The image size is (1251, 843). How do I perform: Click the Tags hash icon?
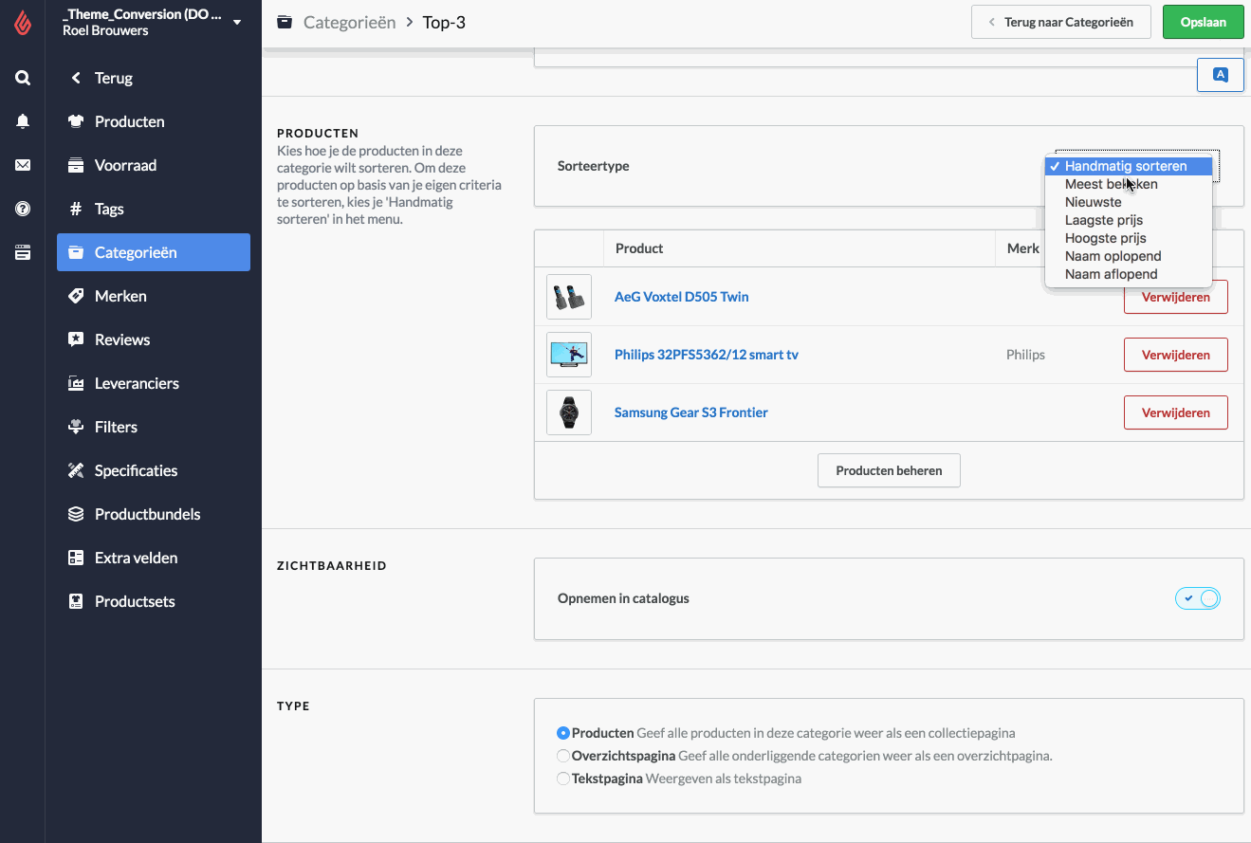coord(76,209)
